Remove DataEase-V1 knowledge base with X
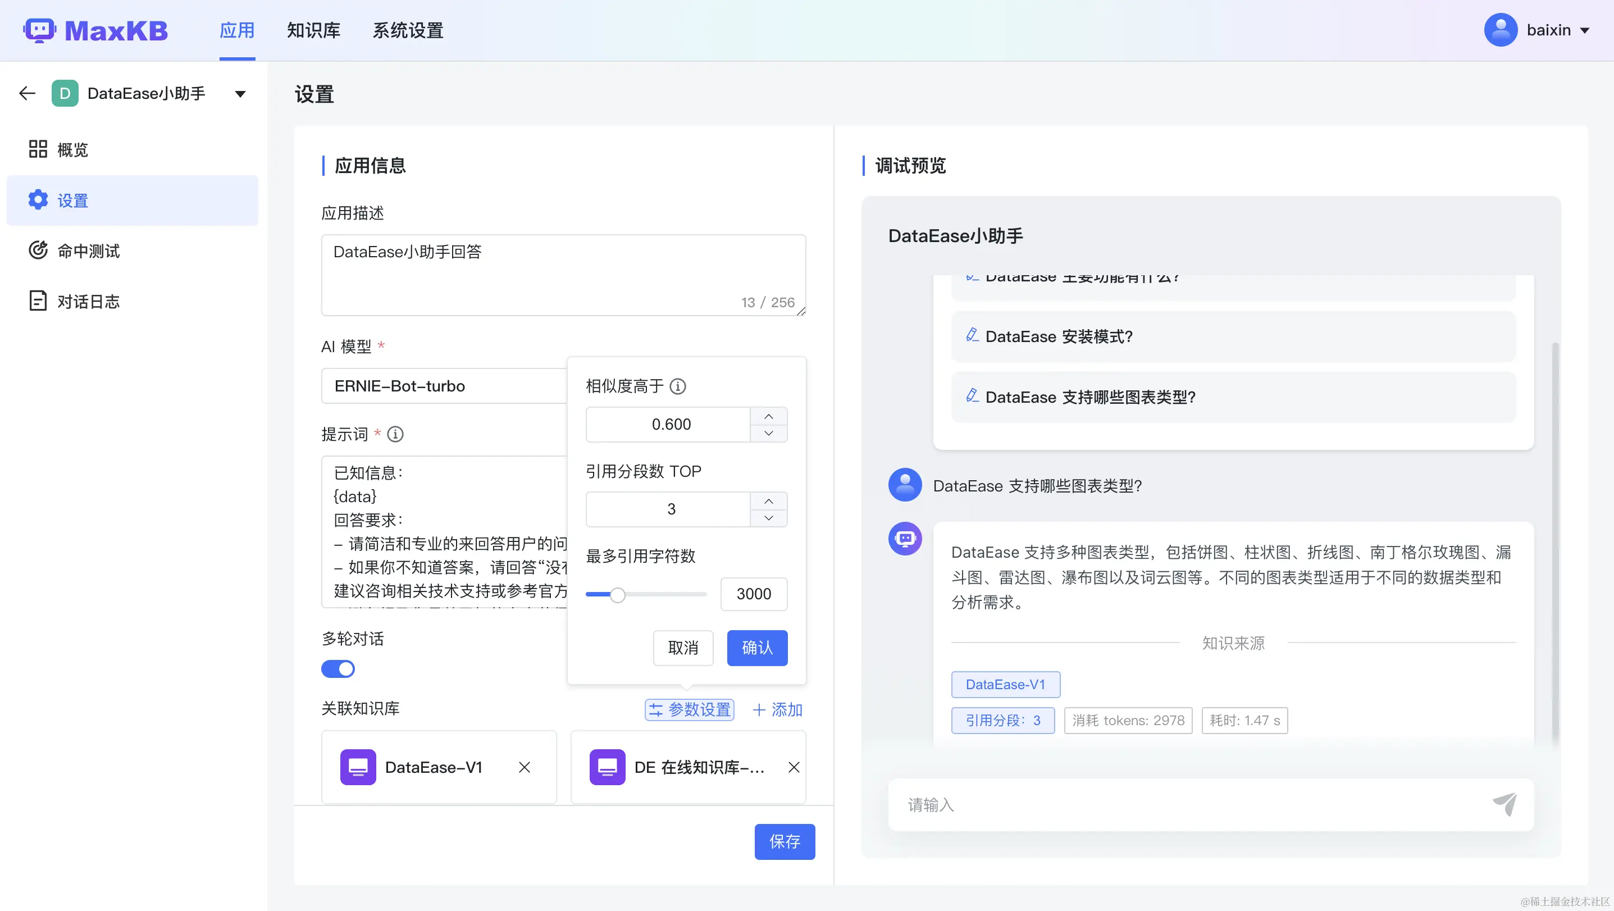 pos(525,767)
